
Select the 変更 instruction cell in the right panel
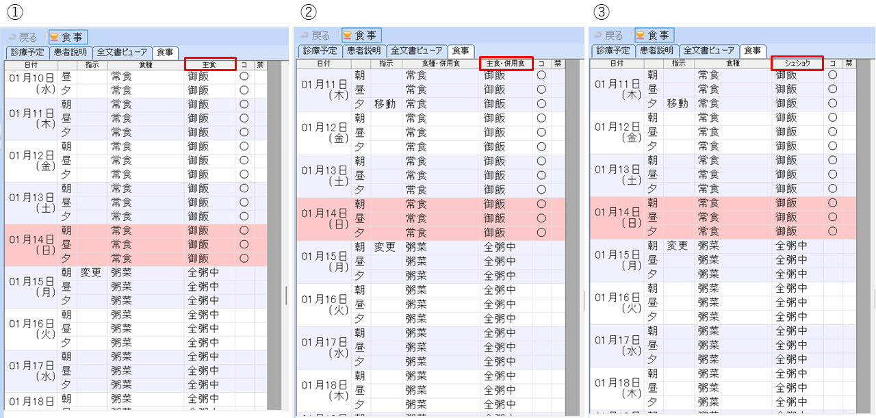click(x=678, y=246)
